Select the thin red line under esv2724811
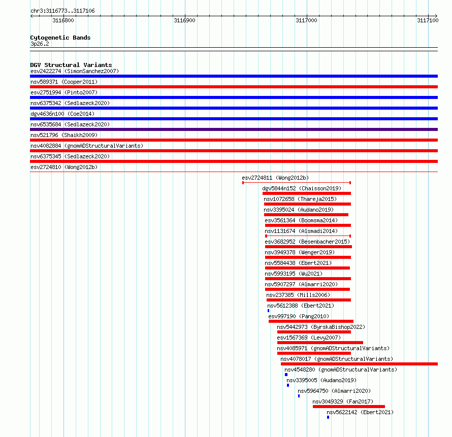452x437 pixels. click(297, 183)
